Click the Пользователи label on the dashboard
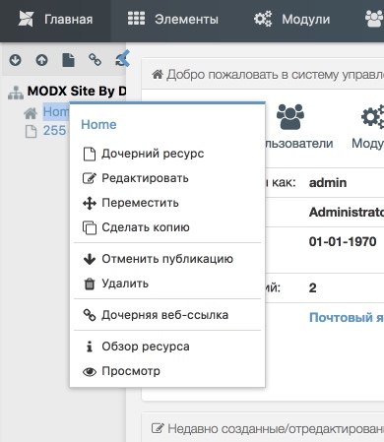This screenshot has height=442, width=384. pos(298,144)
